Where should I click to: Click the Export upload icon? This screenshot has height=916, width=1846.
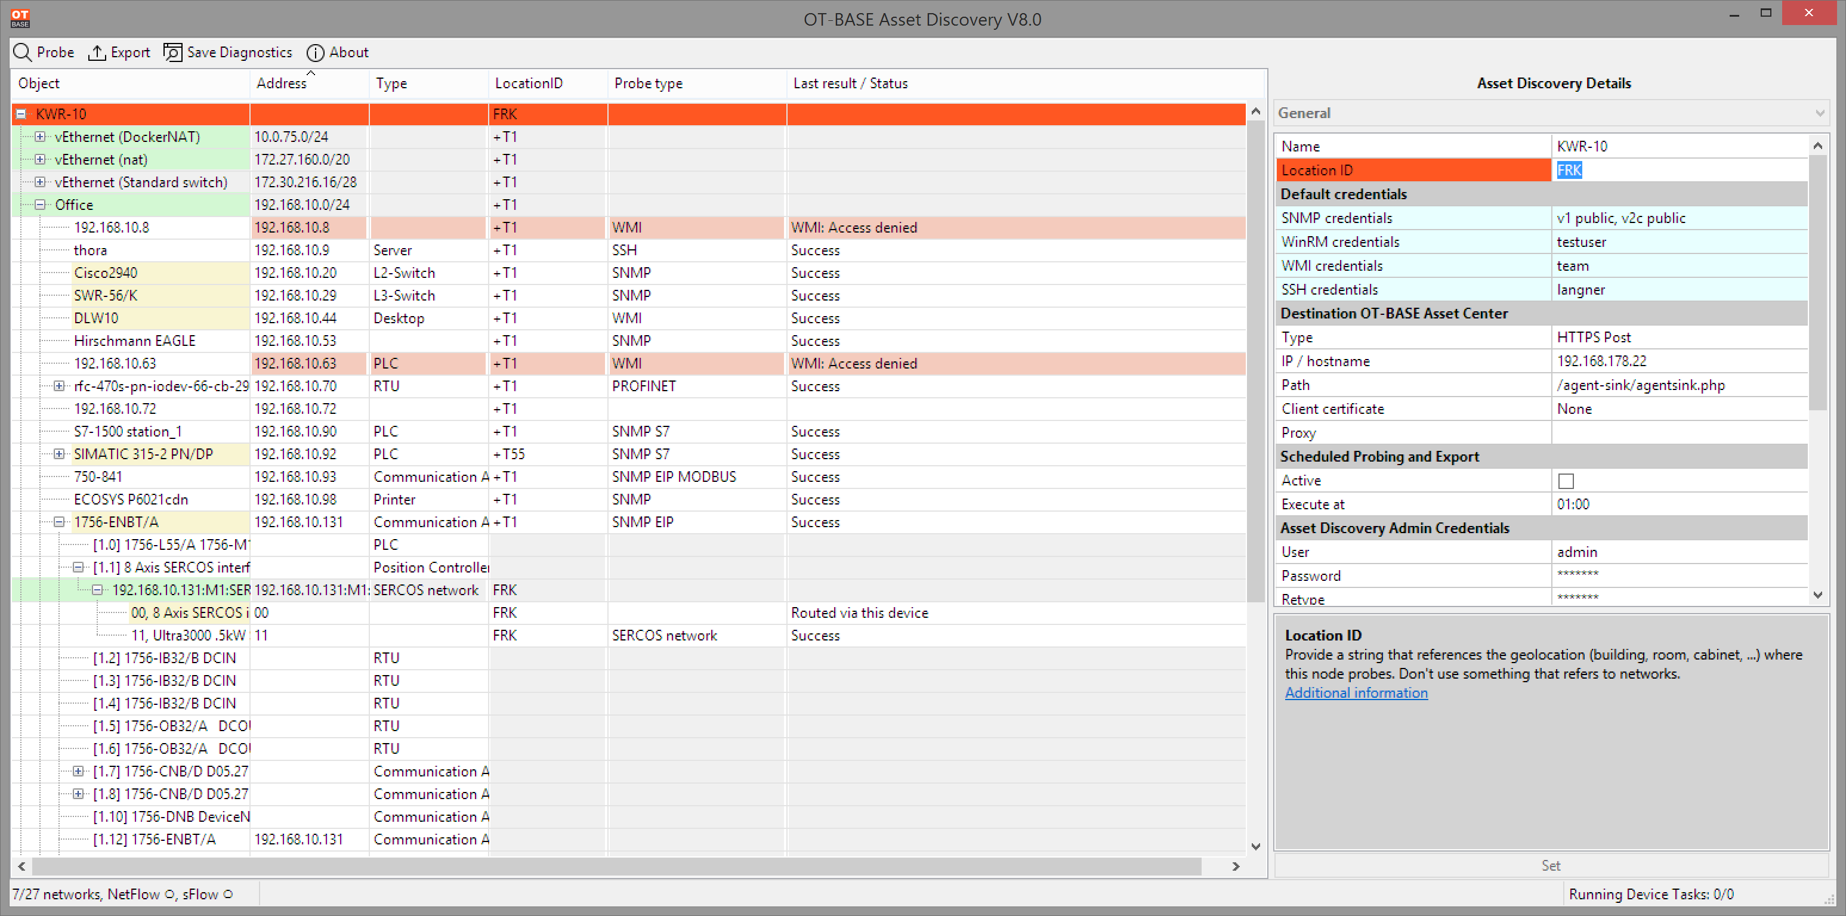point(97,52)
